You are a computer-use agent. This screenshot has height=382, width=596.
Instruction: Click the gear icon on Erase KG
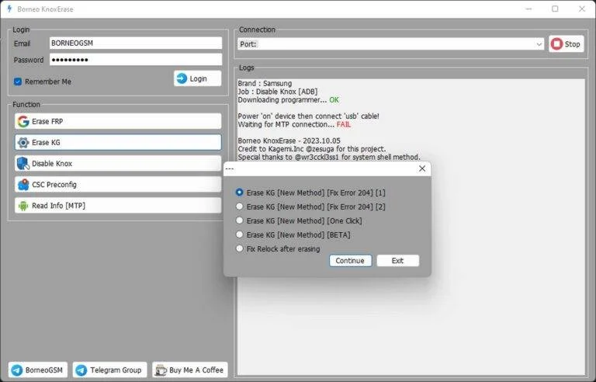point(23,142)
